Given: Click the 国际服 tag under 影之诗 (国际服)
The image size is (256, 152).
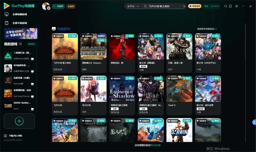Looking at the screenshot, I should pyautogui.click(x=143, y=66).
